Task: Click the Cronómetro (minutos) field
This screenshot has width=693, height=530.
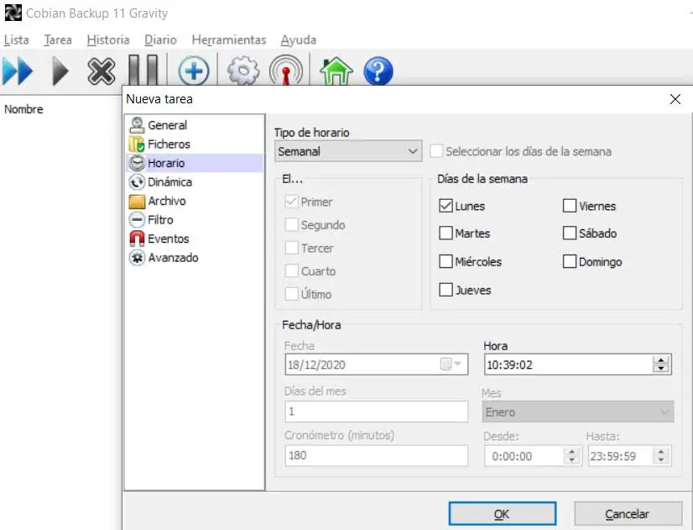Action: coord(377,455)
